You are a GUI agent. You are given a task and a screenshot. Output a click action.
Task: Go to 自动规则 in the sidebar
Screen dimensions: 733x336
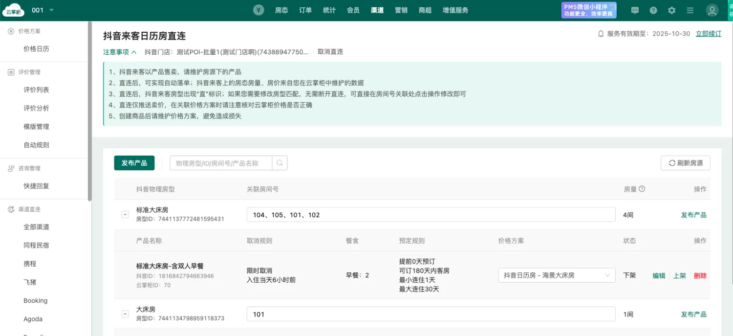point(36,145)
